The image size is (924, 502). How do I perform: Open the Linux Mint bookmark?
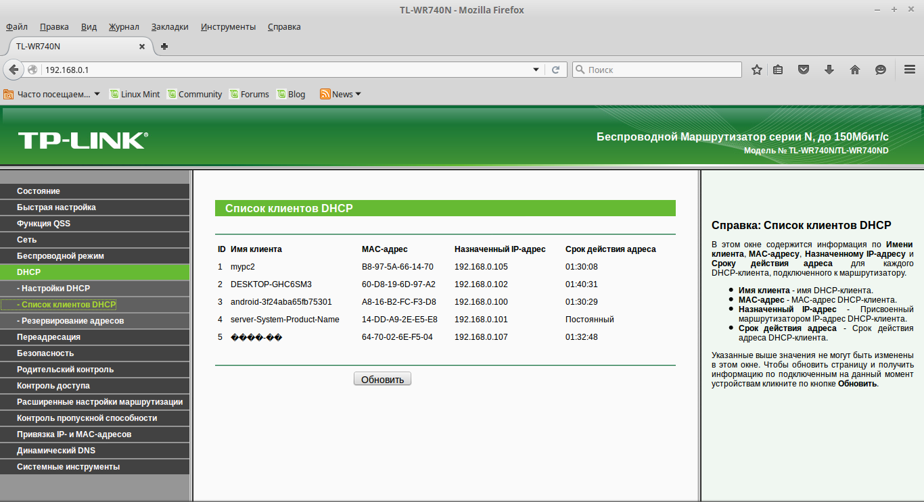pyautogui.click(x=135, y=94)
